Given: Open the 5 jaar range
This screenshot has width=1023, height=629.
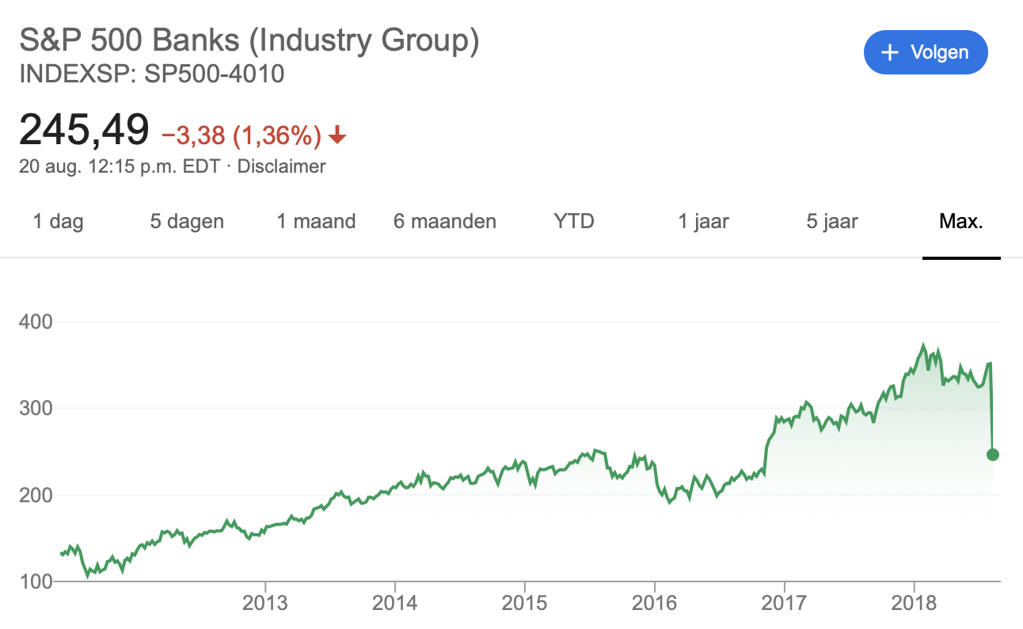Looking at the screenshot, I should point(832,221).
